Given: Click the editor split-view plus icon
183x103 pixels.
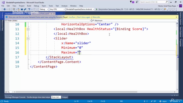Looking at the screenshot, I should (x=177, y=23).
